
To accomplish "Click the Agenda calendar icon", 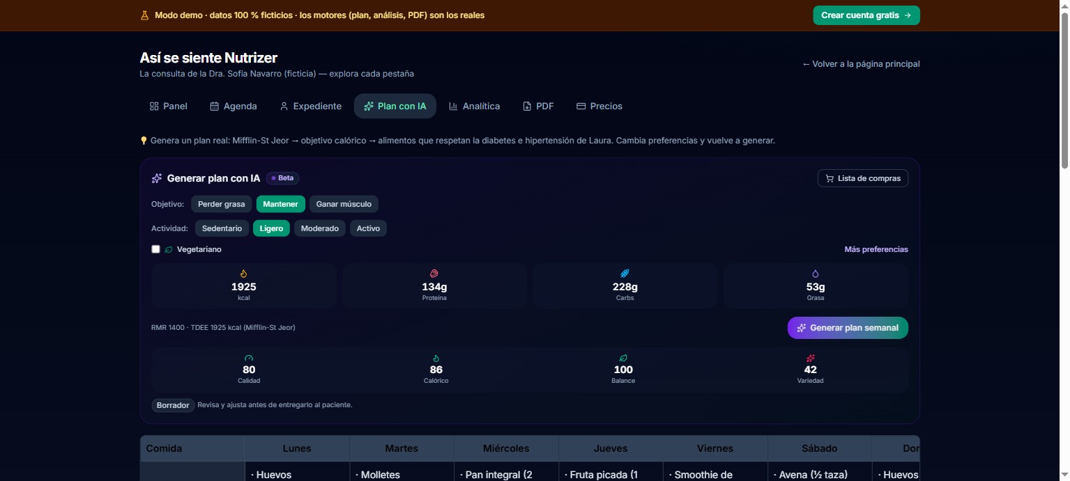I will 215,107.
